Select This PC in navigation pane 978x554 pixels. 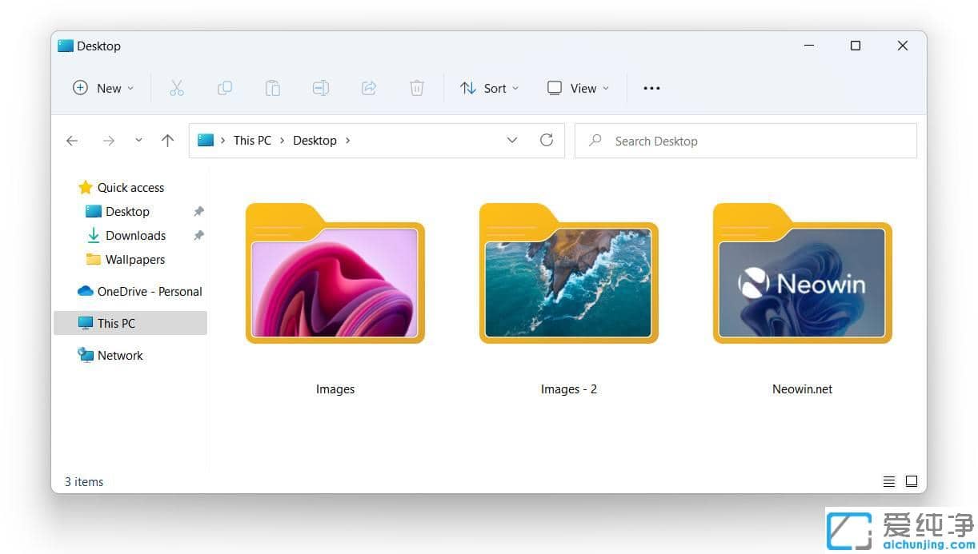130,323
